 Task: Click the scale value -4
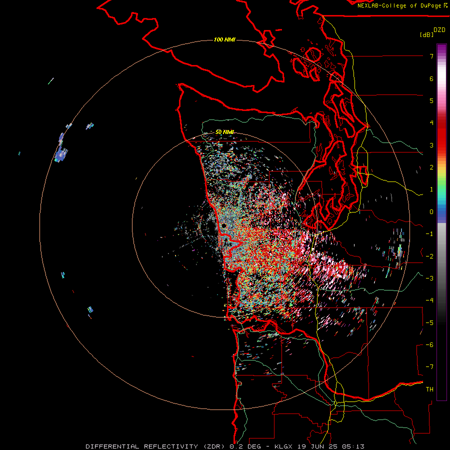click(x=429, y=300)
